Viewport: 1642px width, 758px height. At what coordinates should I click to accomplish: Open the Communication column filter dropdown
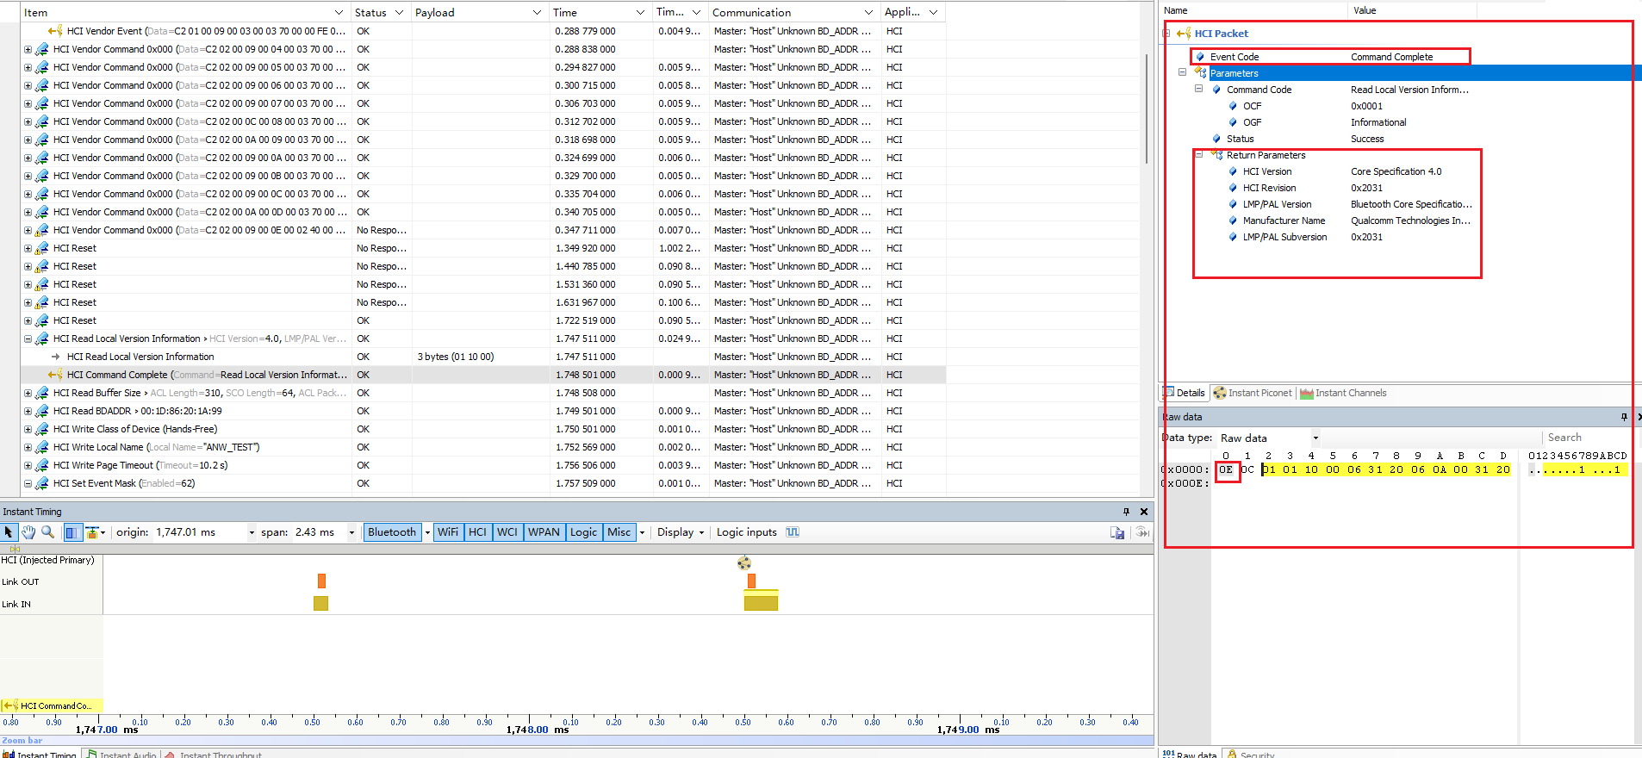pos(868,12)
